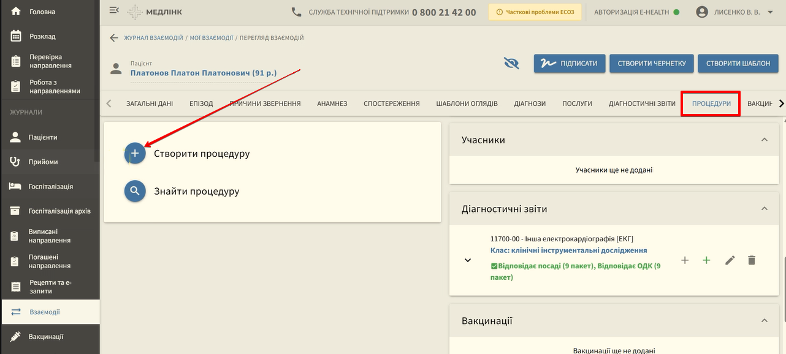Switch to the ДІАГНОСТИЧНІ ЗВІТИ tab
This screenshot has height=354, width=786.
coord(642,104)
